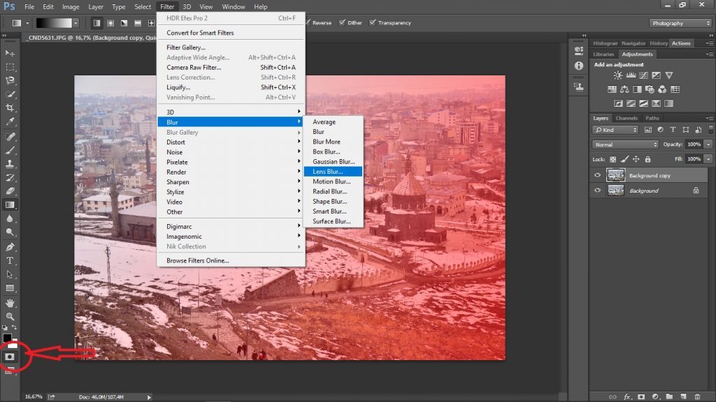Image resolution: width=716 pixels, height=402 pixels.
Task: Choose Lens Blur from the Blur submenu
Action: pyautogui.click(x=327, y=172)
